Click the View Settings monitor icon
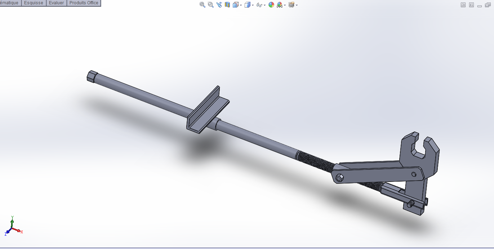494x249 pixels. point(291,5)
